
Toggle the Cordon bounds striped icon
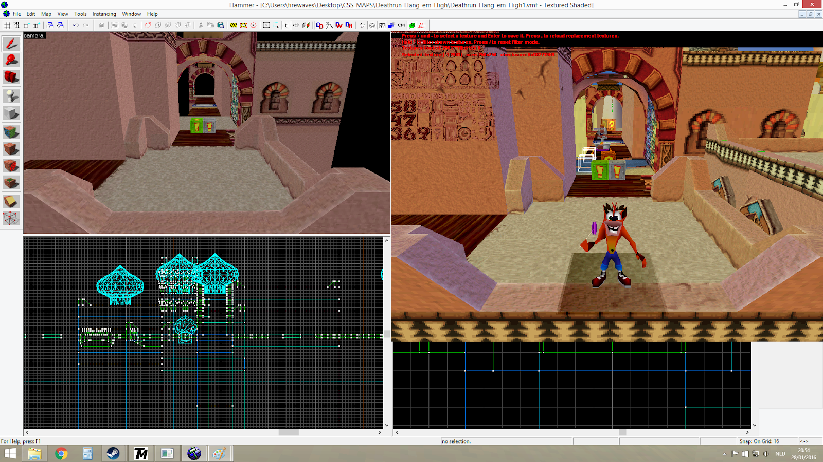[234, 25]
